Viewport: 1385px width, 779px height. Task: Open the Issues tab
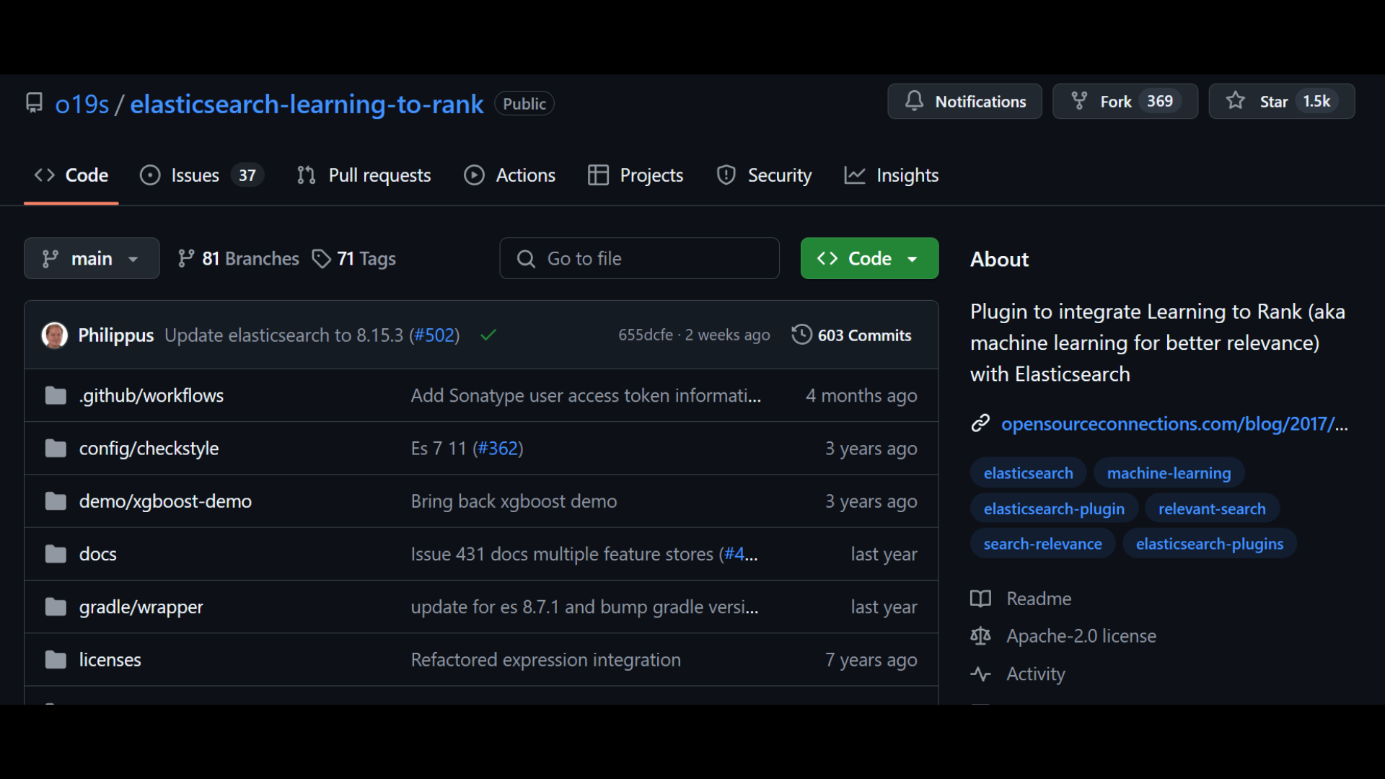coord(201,175)
